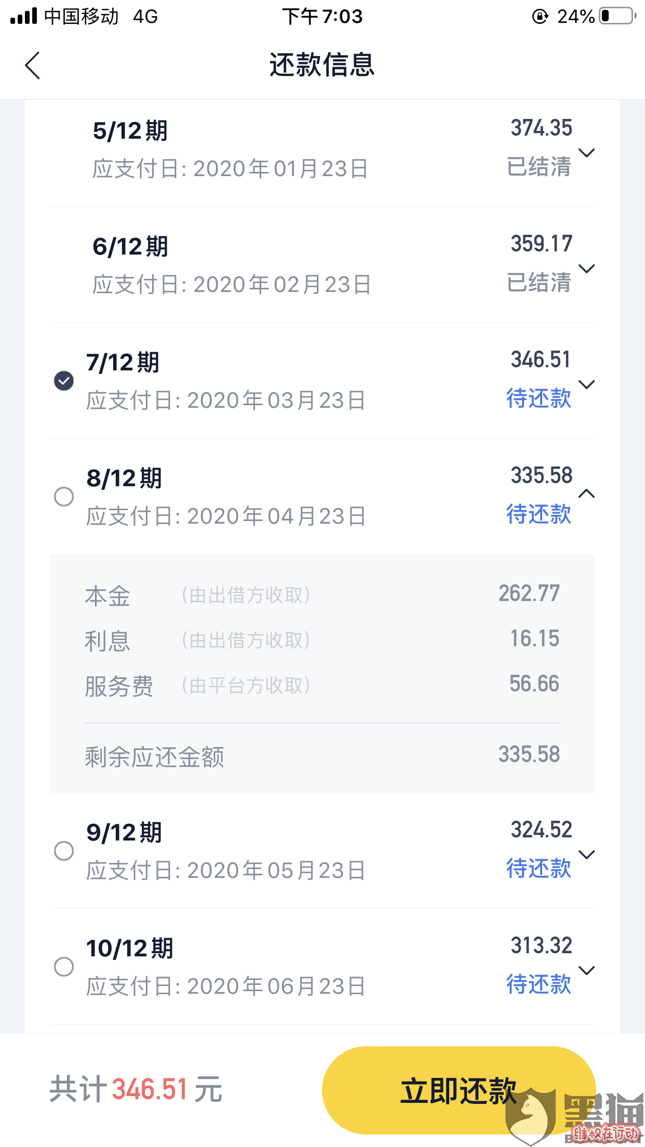The width and height of the screenshot is (645, 1147).
Task: Expand the 5/12期 settled installment details
Action: (587, 153)
